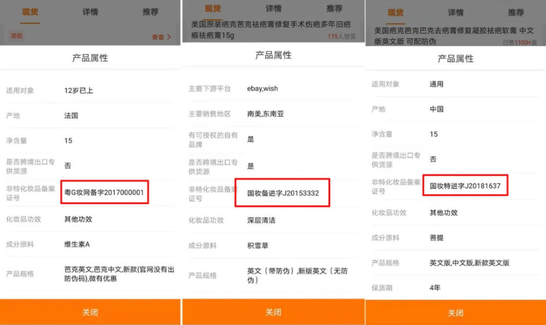546x325 pixels.
Task: Click the origin value 法国
Action: 71,116
